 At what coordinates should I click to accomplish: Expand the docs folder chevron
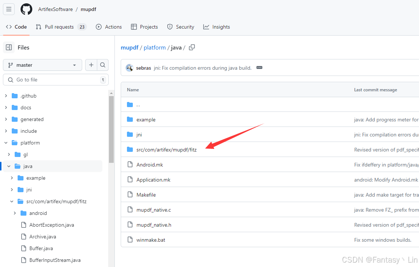pyautogui.click(x=6, y=107)
